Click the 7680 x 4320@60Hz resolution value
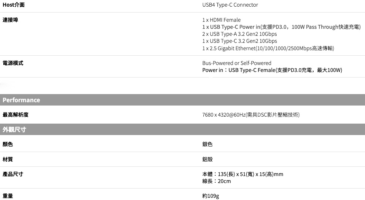This screenshot has height=200, width=365. pyautogui.click(x=251, y=115)
